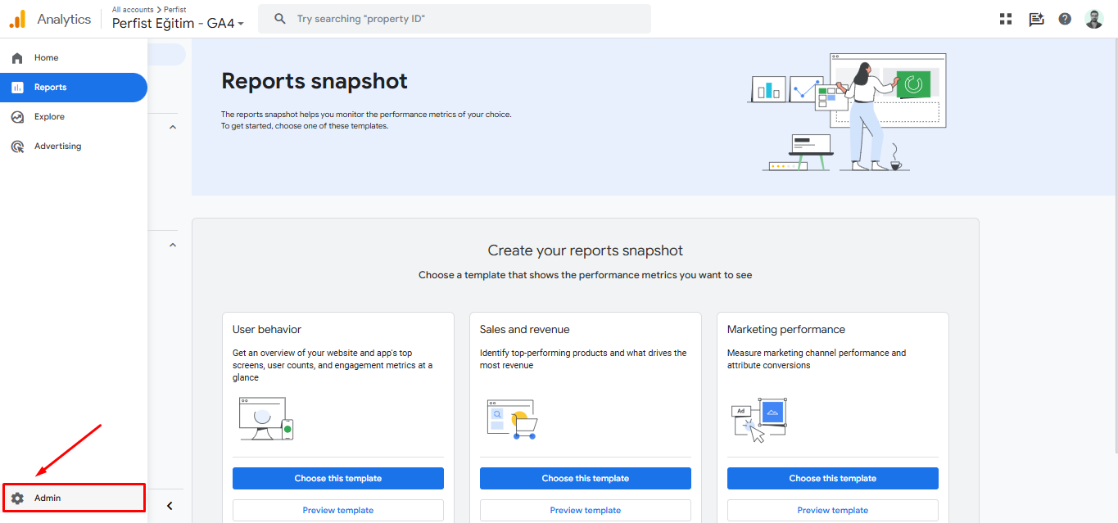The image size is (1118, 523).
Task: Click the All accounts breadcrumb link
Action: (x=133, y=10)
